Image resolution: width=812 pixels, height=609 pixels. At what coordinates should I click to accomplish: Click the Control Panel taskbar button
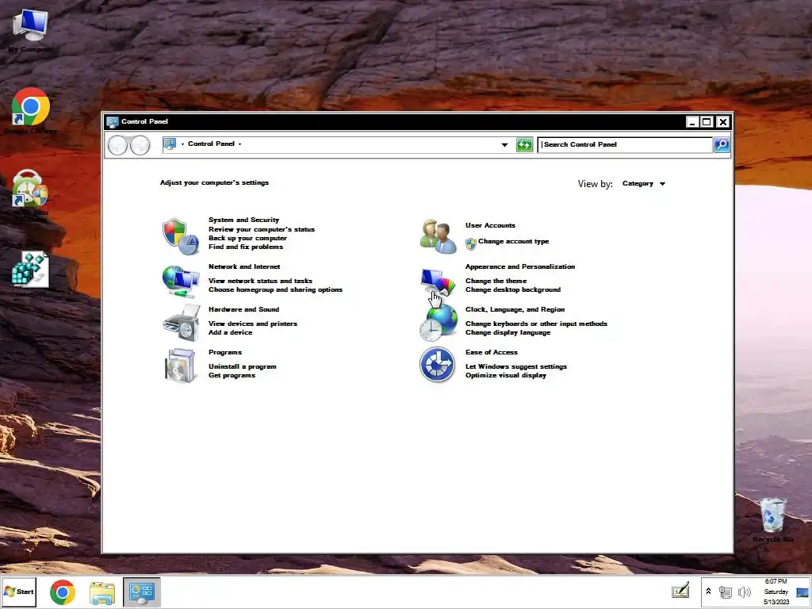[141, 592]
